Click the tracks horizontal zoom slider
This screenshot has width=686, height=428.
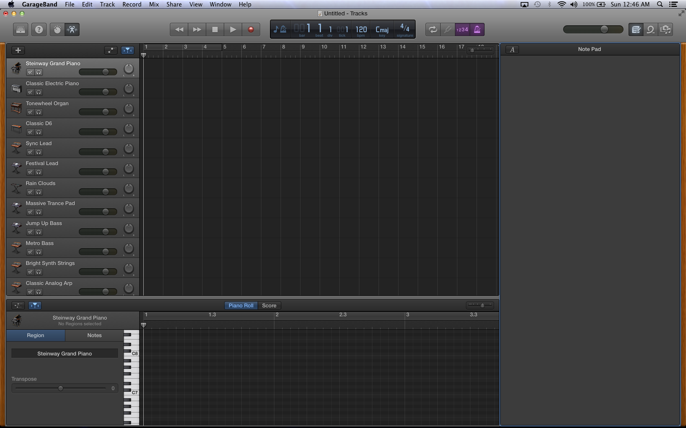click(481, 50)
